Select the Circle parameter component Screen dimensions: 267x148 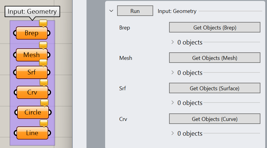point(33,113)
